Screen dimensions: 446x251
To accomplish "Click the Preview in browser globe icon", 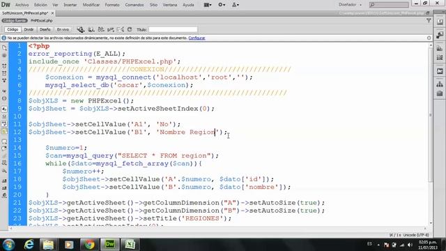I will tap(91, 29).
